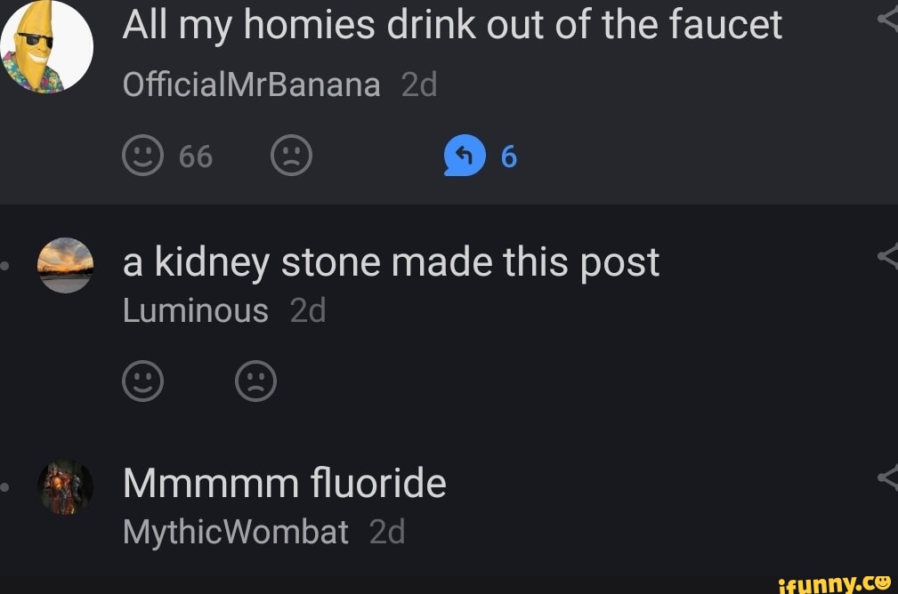Click MythicWombat's avatar thumbnail
This screenshot has height=594, width=898.
tap(65, 486)
